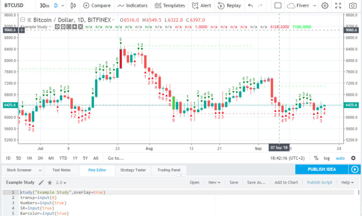The height and width of the screenshot is (216, 362).
Task: Open chart settings gear in top toolbar
Action: tap(325, 5)
